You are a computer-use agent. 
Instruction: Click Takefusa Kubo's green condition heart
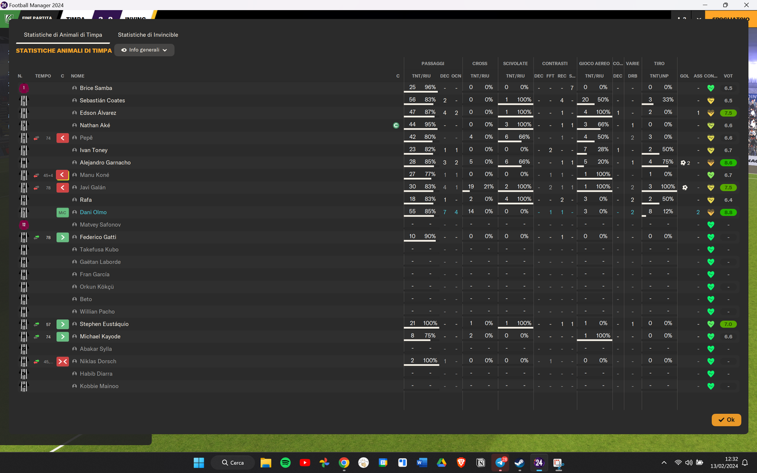click(x=711, y=250)
